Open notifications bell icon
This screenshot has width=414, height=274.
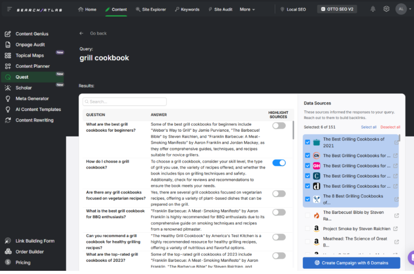click(373, 9)
